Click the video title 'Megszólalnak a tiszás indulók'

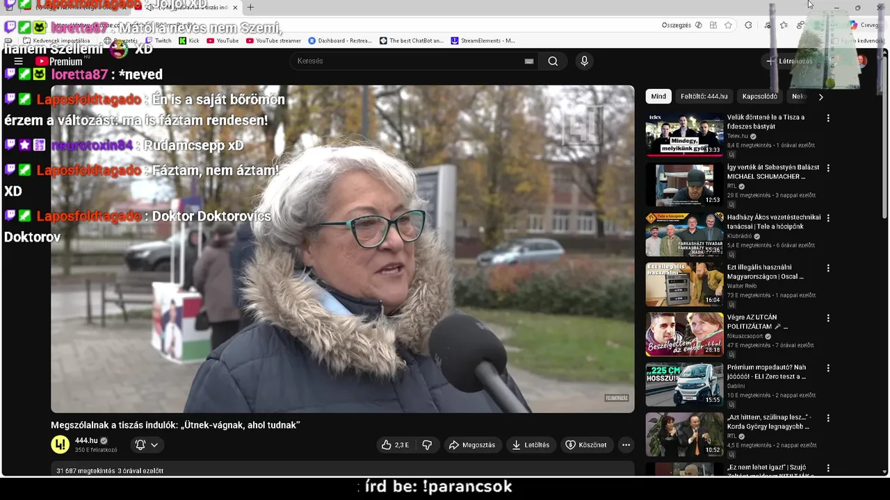pos(175,425)
